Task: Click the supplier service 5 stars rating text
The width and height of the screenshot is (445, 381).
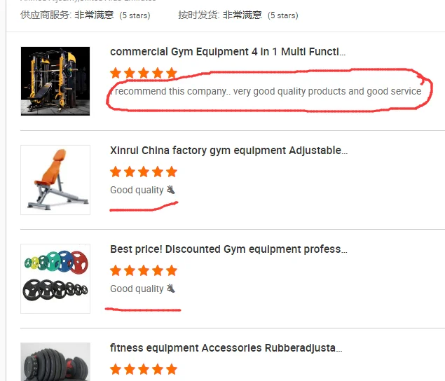Action: coord(135,15)
